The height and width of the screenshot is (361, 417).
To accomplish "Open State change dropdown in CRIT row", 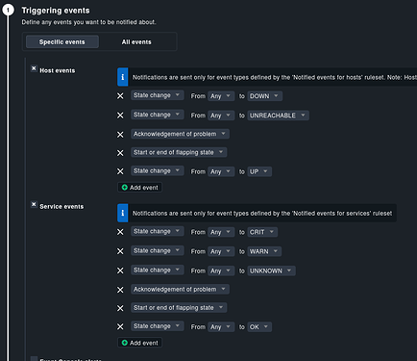I will click(158, 231).
